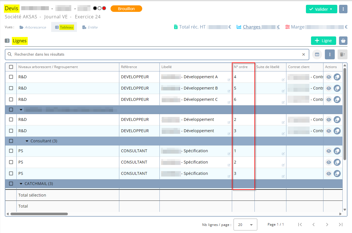The image size is (352, 233).
Task: Open the Charges link
Action: click(x=252, y=27)
